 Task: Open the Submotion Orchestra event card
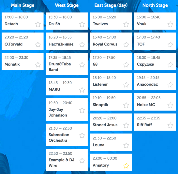[x=67, y=135]
